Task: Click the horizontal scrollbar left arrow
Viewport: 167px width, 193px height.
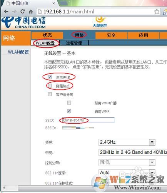Action: pos(4,188)
